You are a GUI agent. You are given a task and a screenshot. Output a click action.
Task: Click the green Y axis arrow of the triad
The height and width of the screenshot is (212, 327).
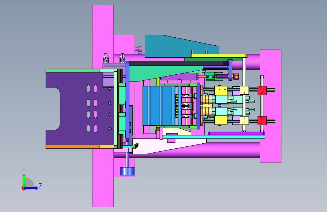click(24, 180)
